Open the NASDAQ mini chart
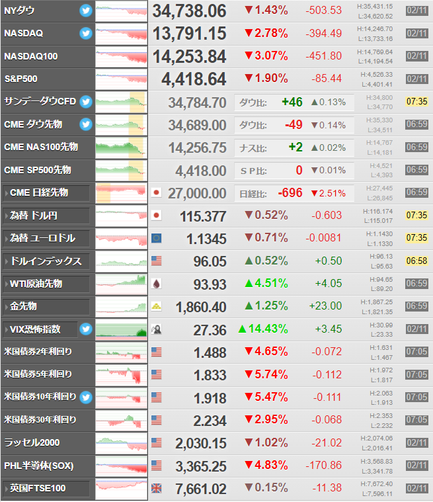This screenshot has height=502, width=433. click(x=121, y=34)
